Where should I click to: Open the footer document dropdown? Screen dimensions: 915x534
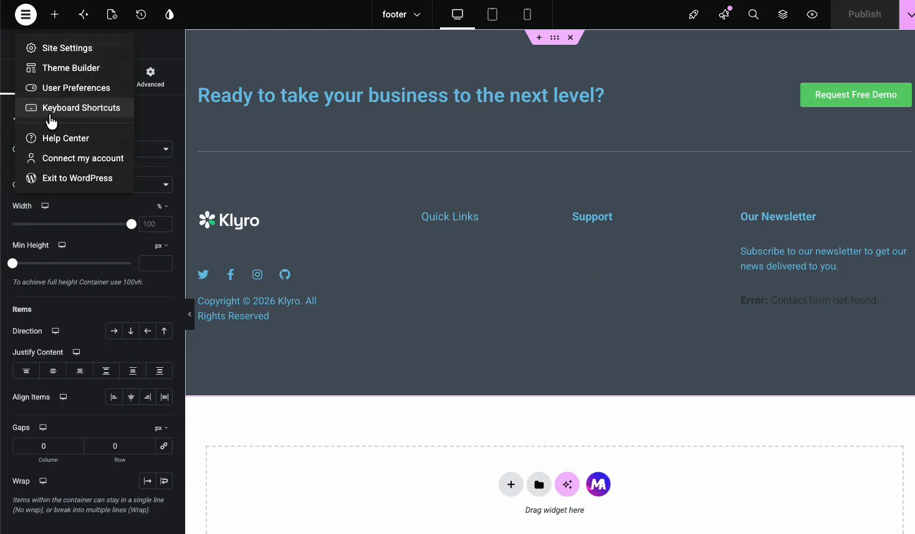pos(401,14)
